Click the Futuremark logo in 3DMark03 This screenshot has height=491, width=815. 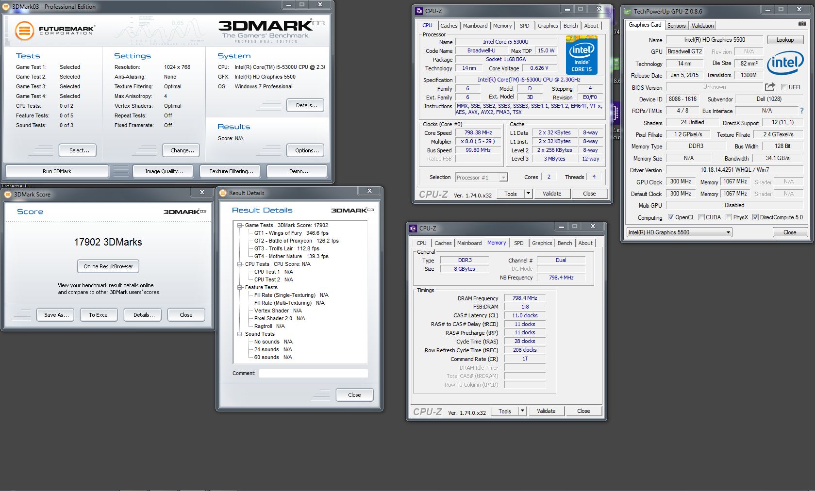point(55,30)
